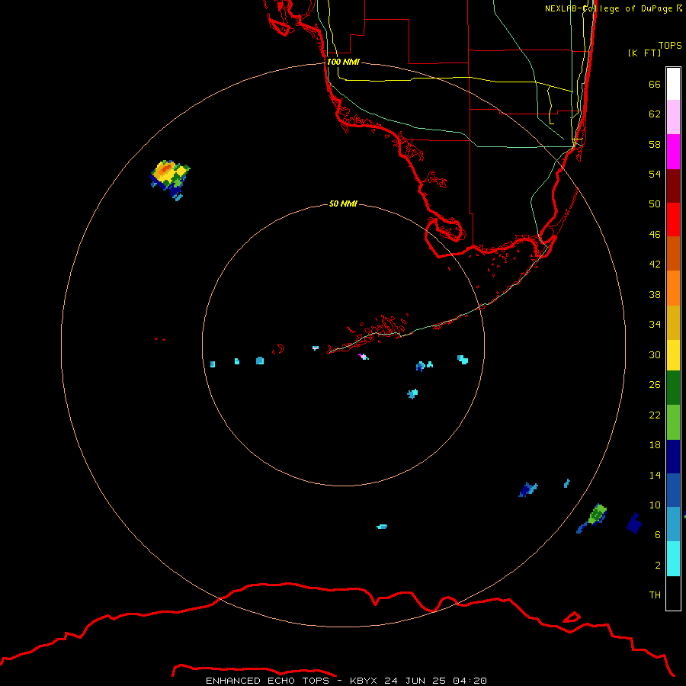Screen dimensions: 686x686
Task: Select the dark red legend swatch
Action: coord(673,186)
